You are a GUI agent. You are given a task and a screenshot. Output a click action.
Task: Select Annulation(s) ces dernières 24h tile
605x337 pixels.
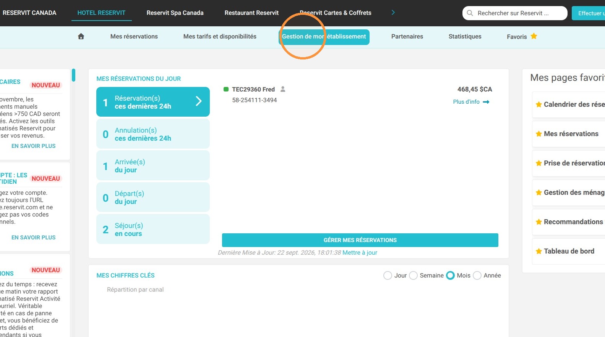(153, 134)
